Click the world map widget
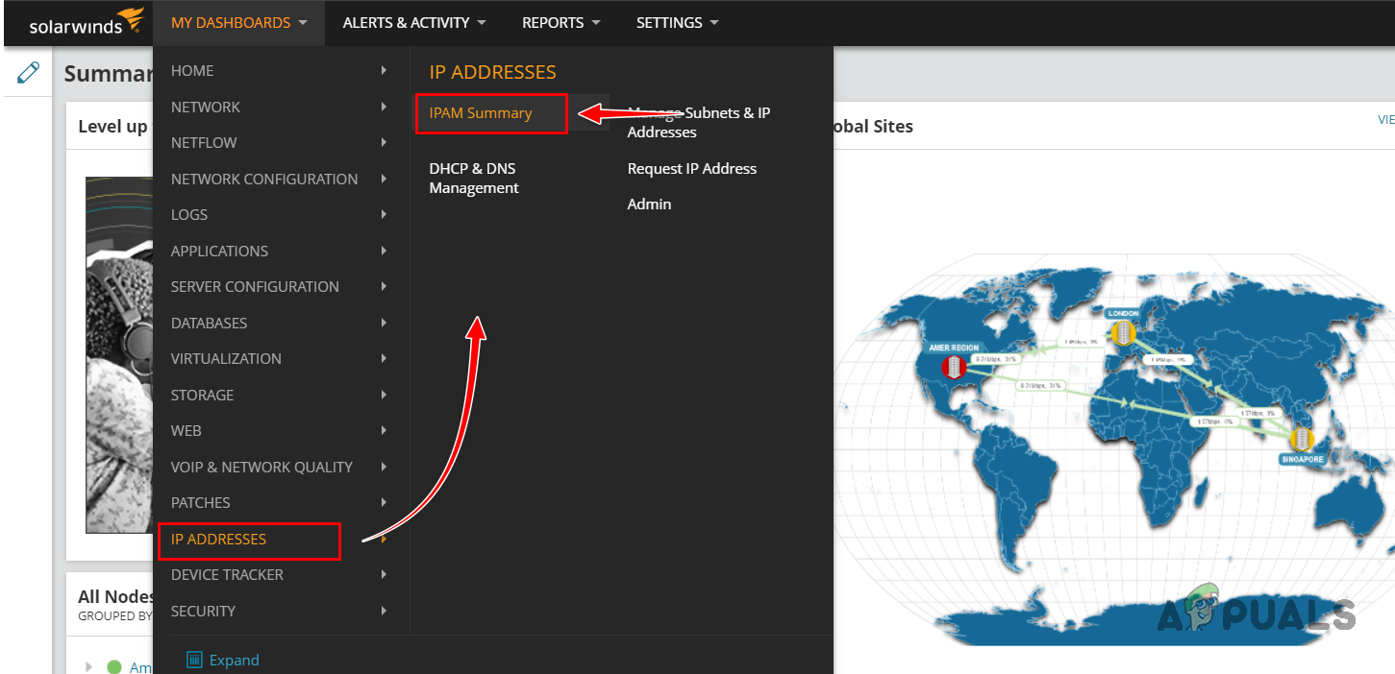Screen dimensions: 1395x674 tap(1113, 449)
